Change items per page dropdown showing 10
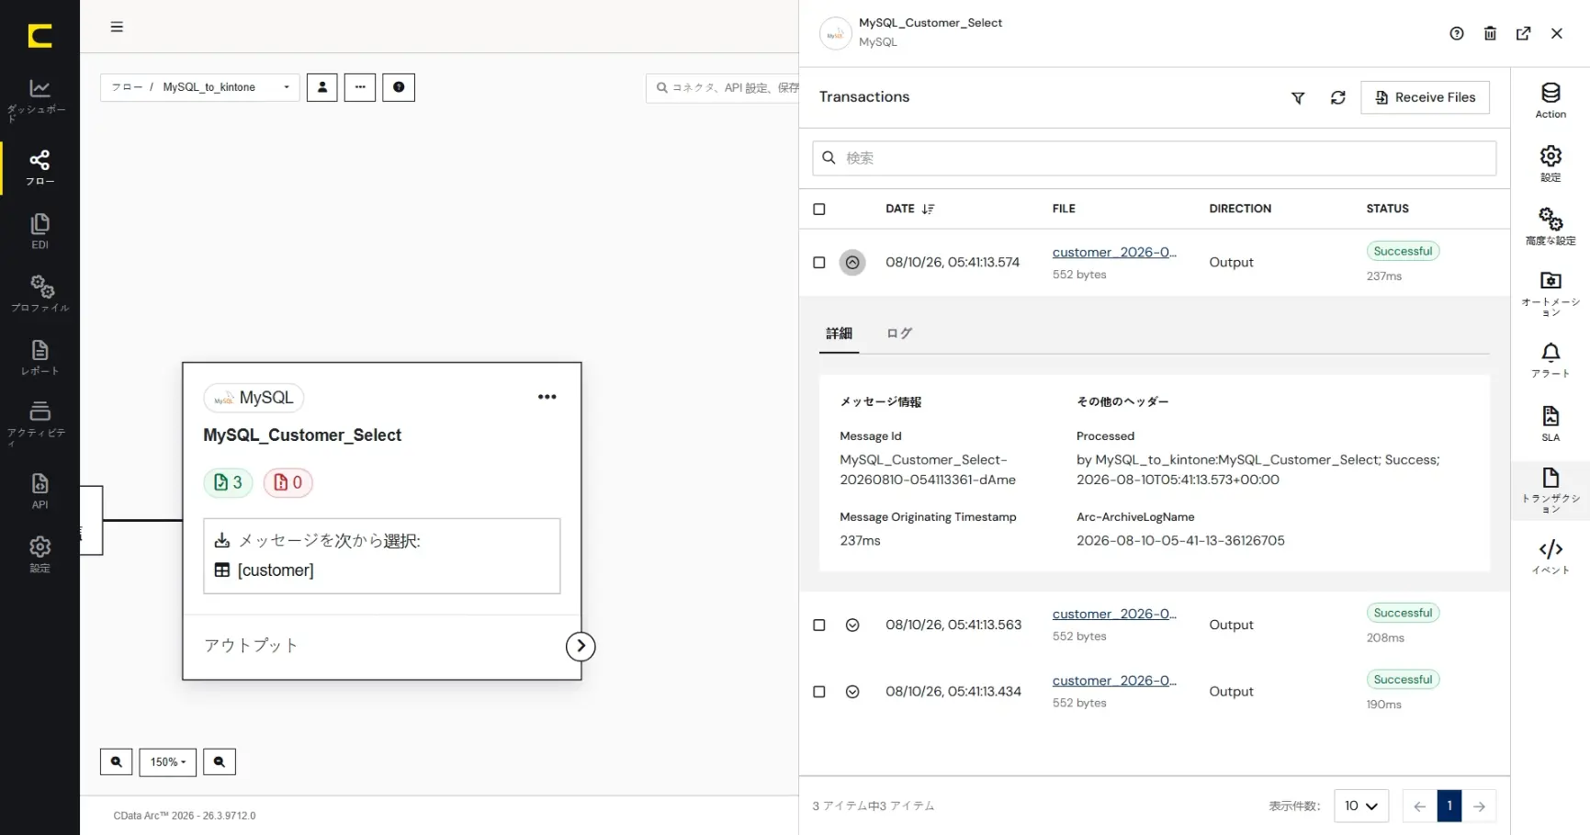This screenshot has width=1590, height=835. pyautogui.click(x=1361, y=806)
